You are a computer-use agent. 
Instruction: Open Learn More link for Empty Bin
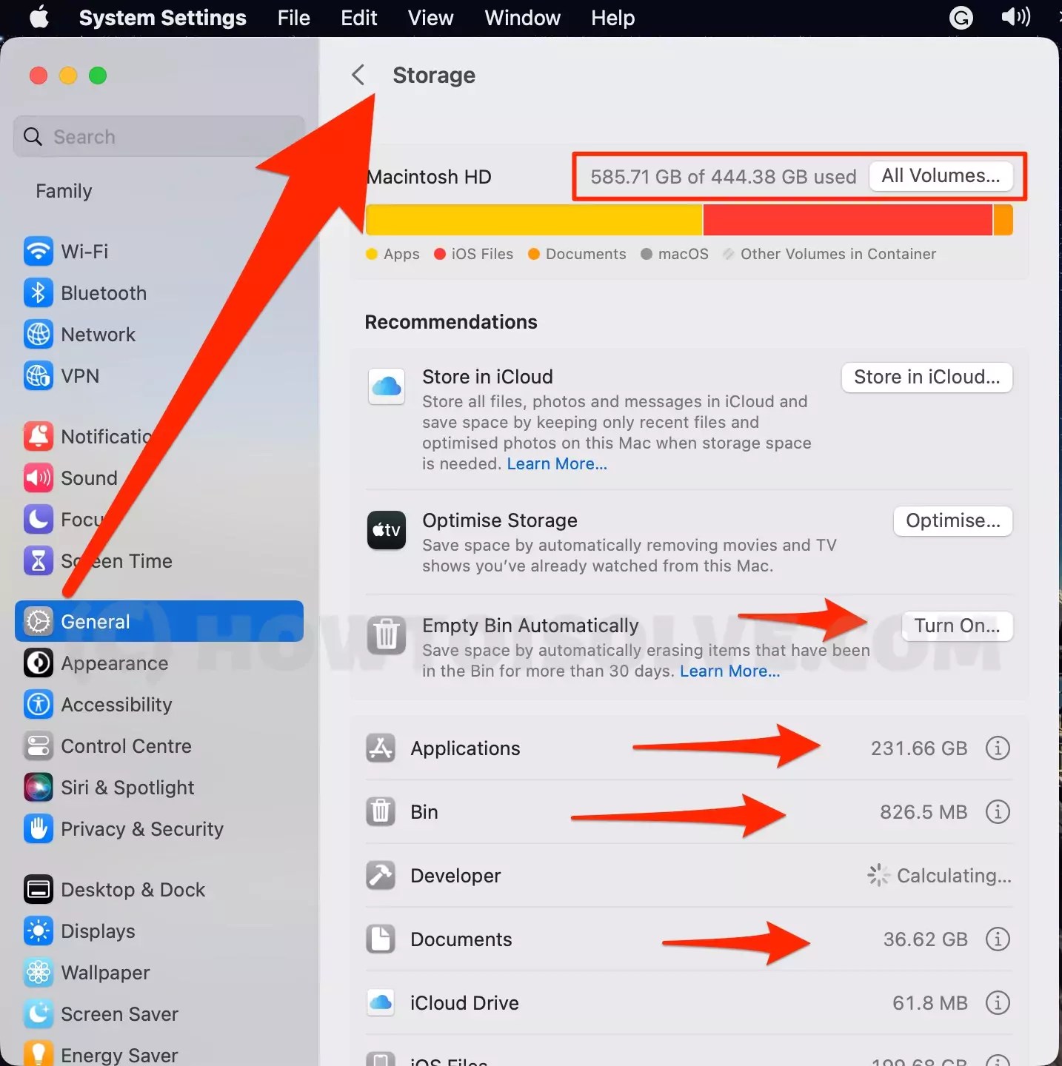point(729,671)
